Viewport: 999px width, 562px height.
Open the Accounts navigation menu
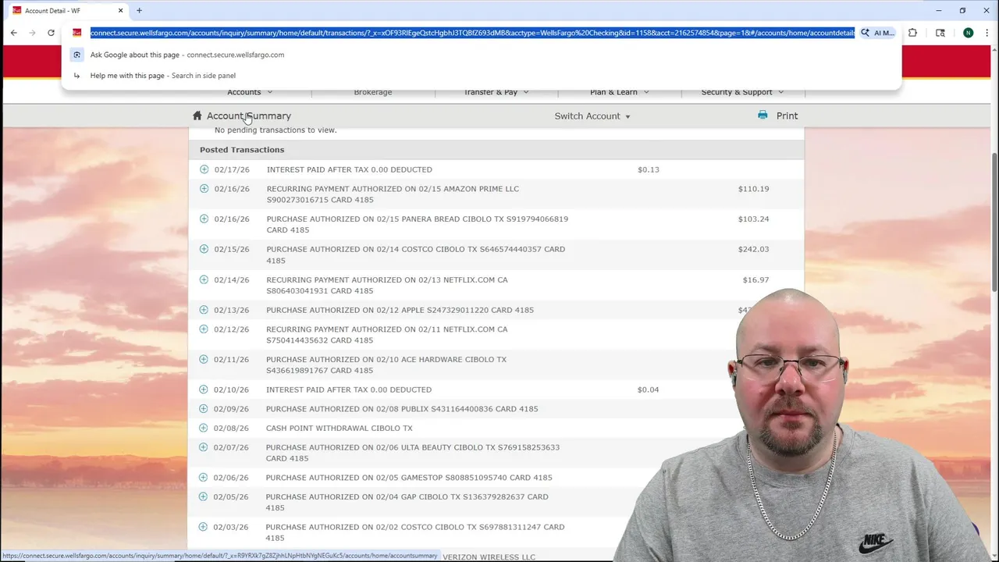250,92
